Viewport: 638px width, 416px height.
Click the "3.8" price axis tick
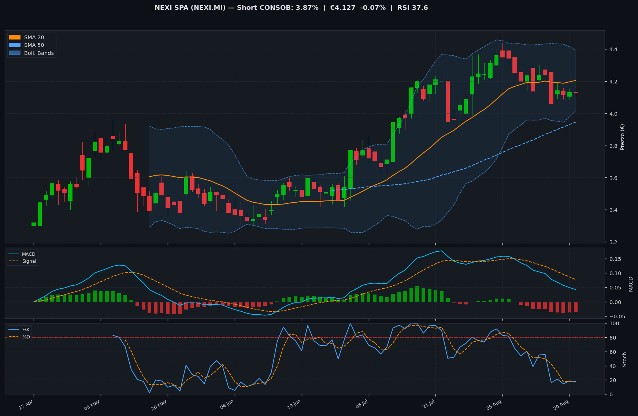click(x=613, y=146)
